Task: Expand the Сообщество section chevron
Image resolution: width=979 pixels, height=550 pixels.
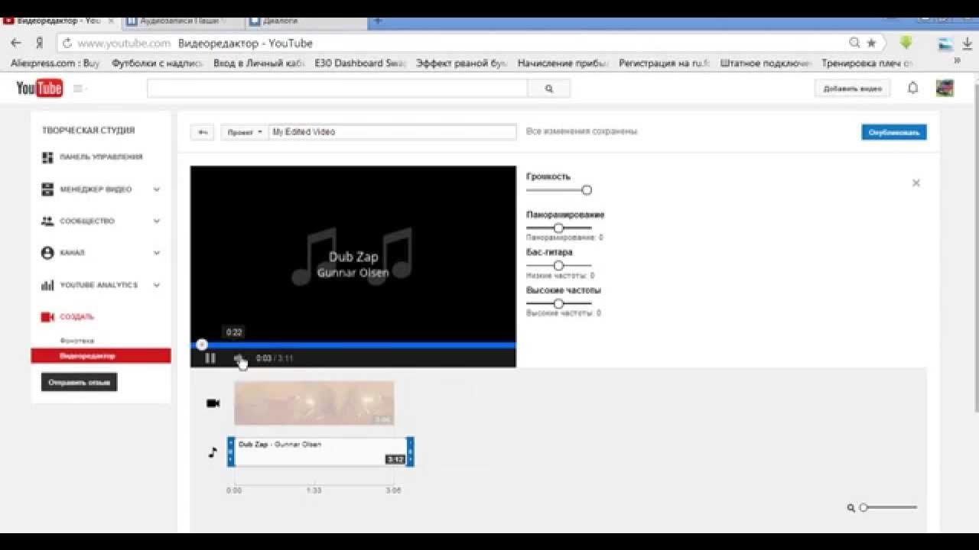Action: [156, 222]
